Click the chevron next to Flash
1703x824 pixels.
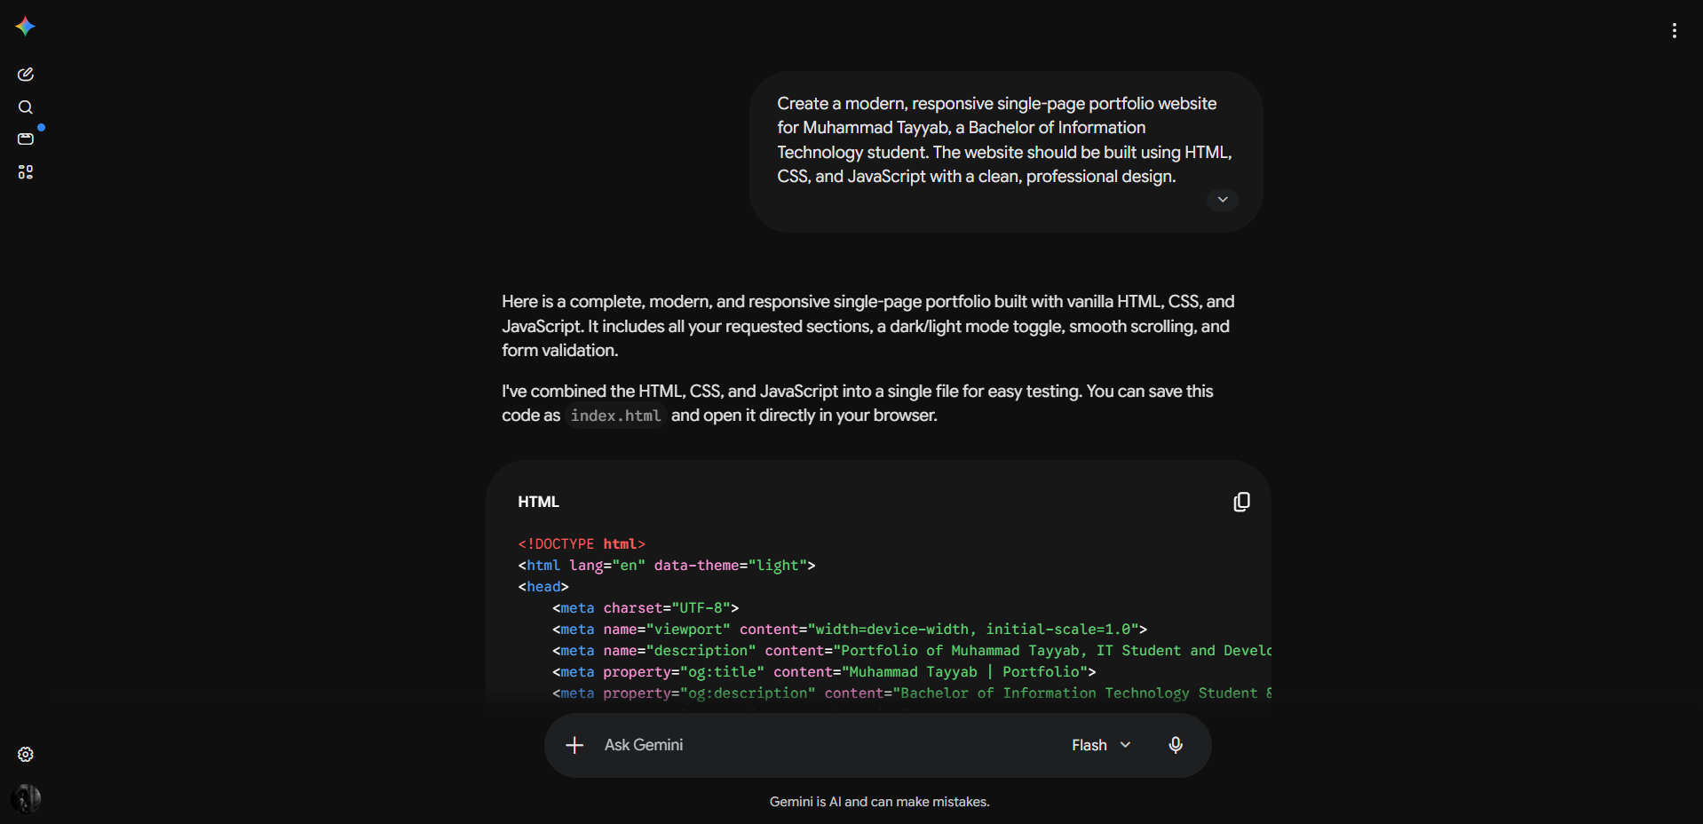[1126, 745]
